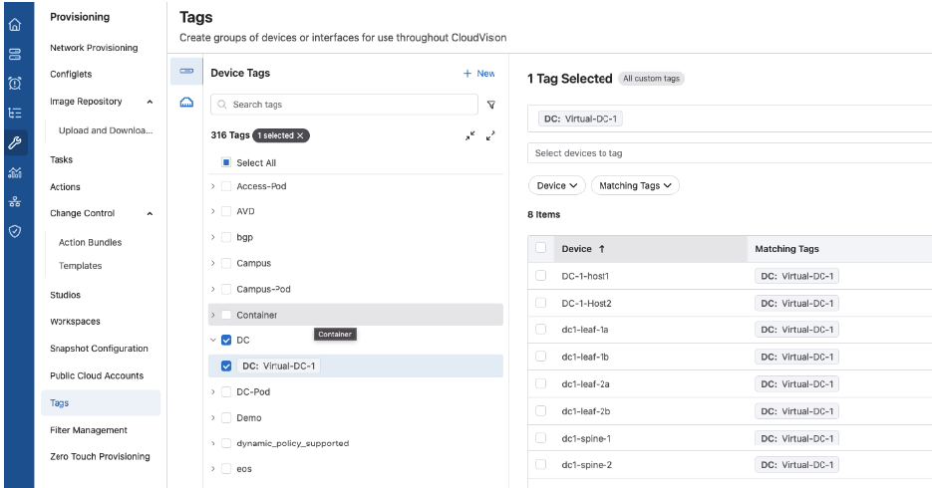
Task: Open the Devices icon in left rail
Action: (x=15, y=54)
